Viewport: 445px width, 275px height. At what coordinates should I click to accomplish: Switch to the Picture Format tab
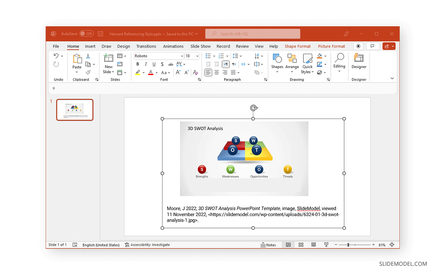[331, 46]
